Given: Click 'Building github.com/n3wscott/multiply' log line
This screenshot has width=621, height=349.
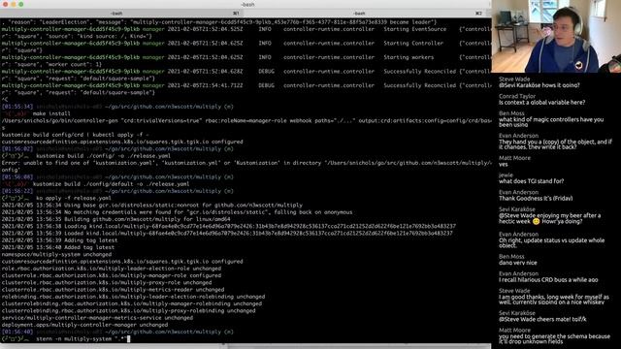Looking at the screenshot, I should click(115, 219).
